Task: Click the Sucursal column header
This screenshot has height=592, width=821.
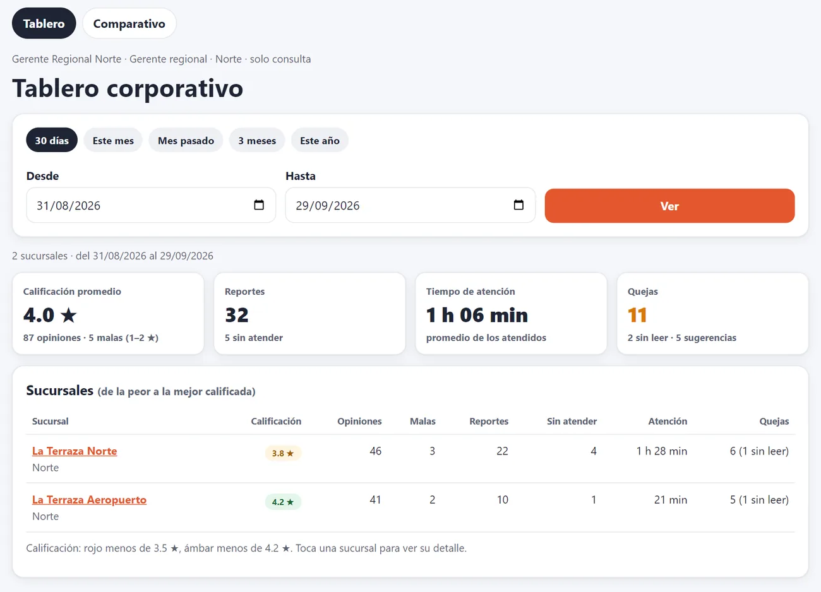Action: 51,421
